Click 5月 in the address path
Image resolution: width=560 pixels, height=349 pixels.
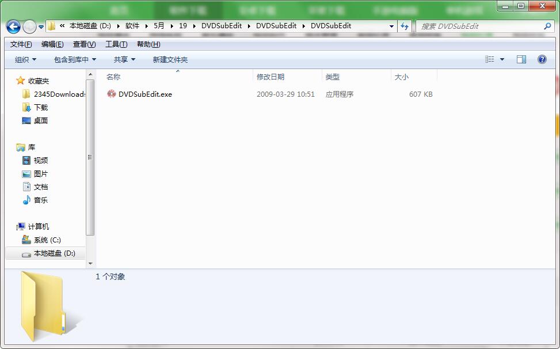pyautogui.click(x=159, y=26)
